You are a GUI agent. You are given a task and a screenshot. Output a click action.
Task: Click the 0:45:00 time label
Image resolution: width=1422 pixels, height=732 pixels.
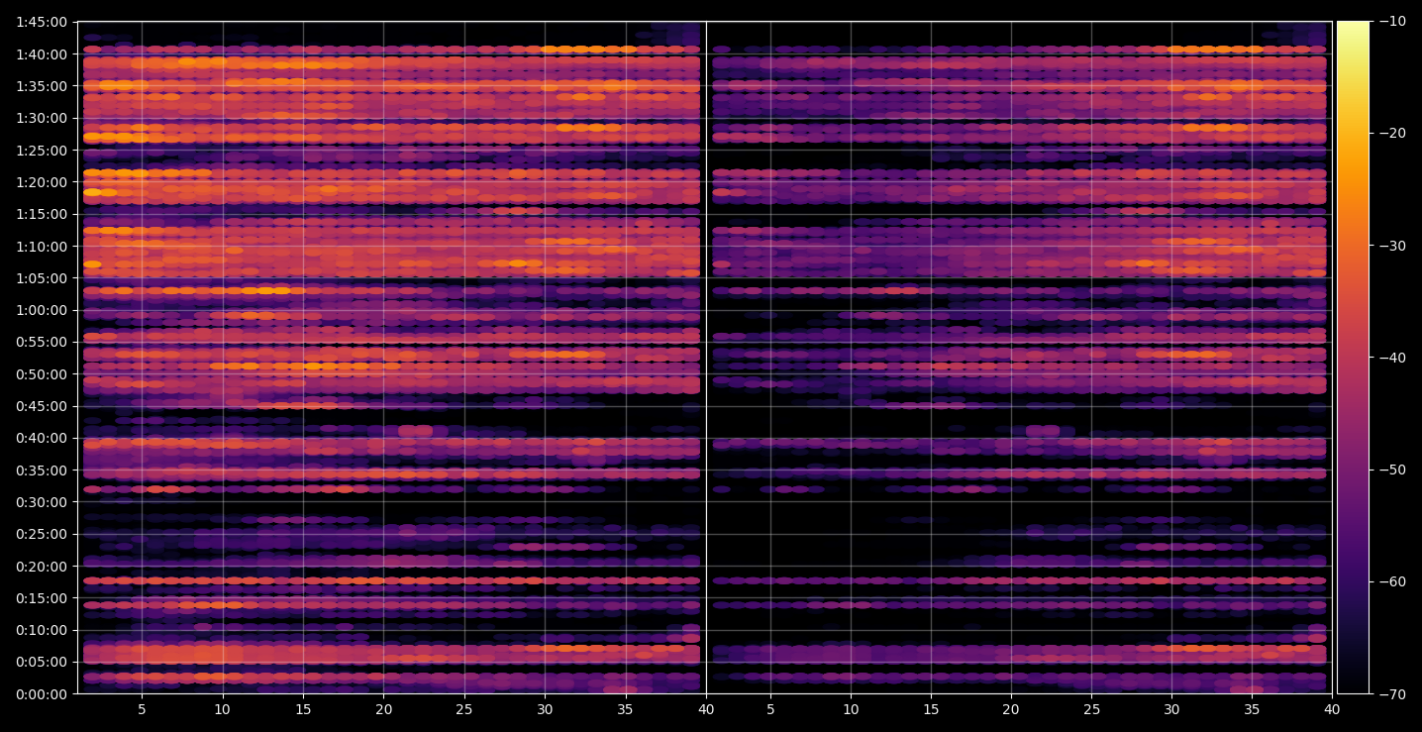(x=42, y=406)
